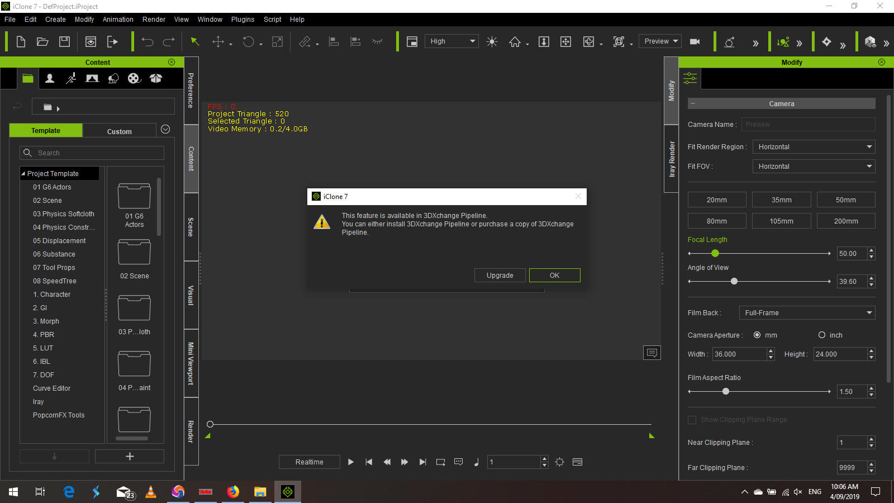Image resolution: width=894 pixels, height=503 pixels.
Task: Click the Undo arrow icon
Action: (x=148, y=42)
